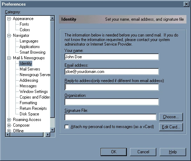Select Mail Servers in category tree
This screenshot has height=161, width=191.
point(30,69)
